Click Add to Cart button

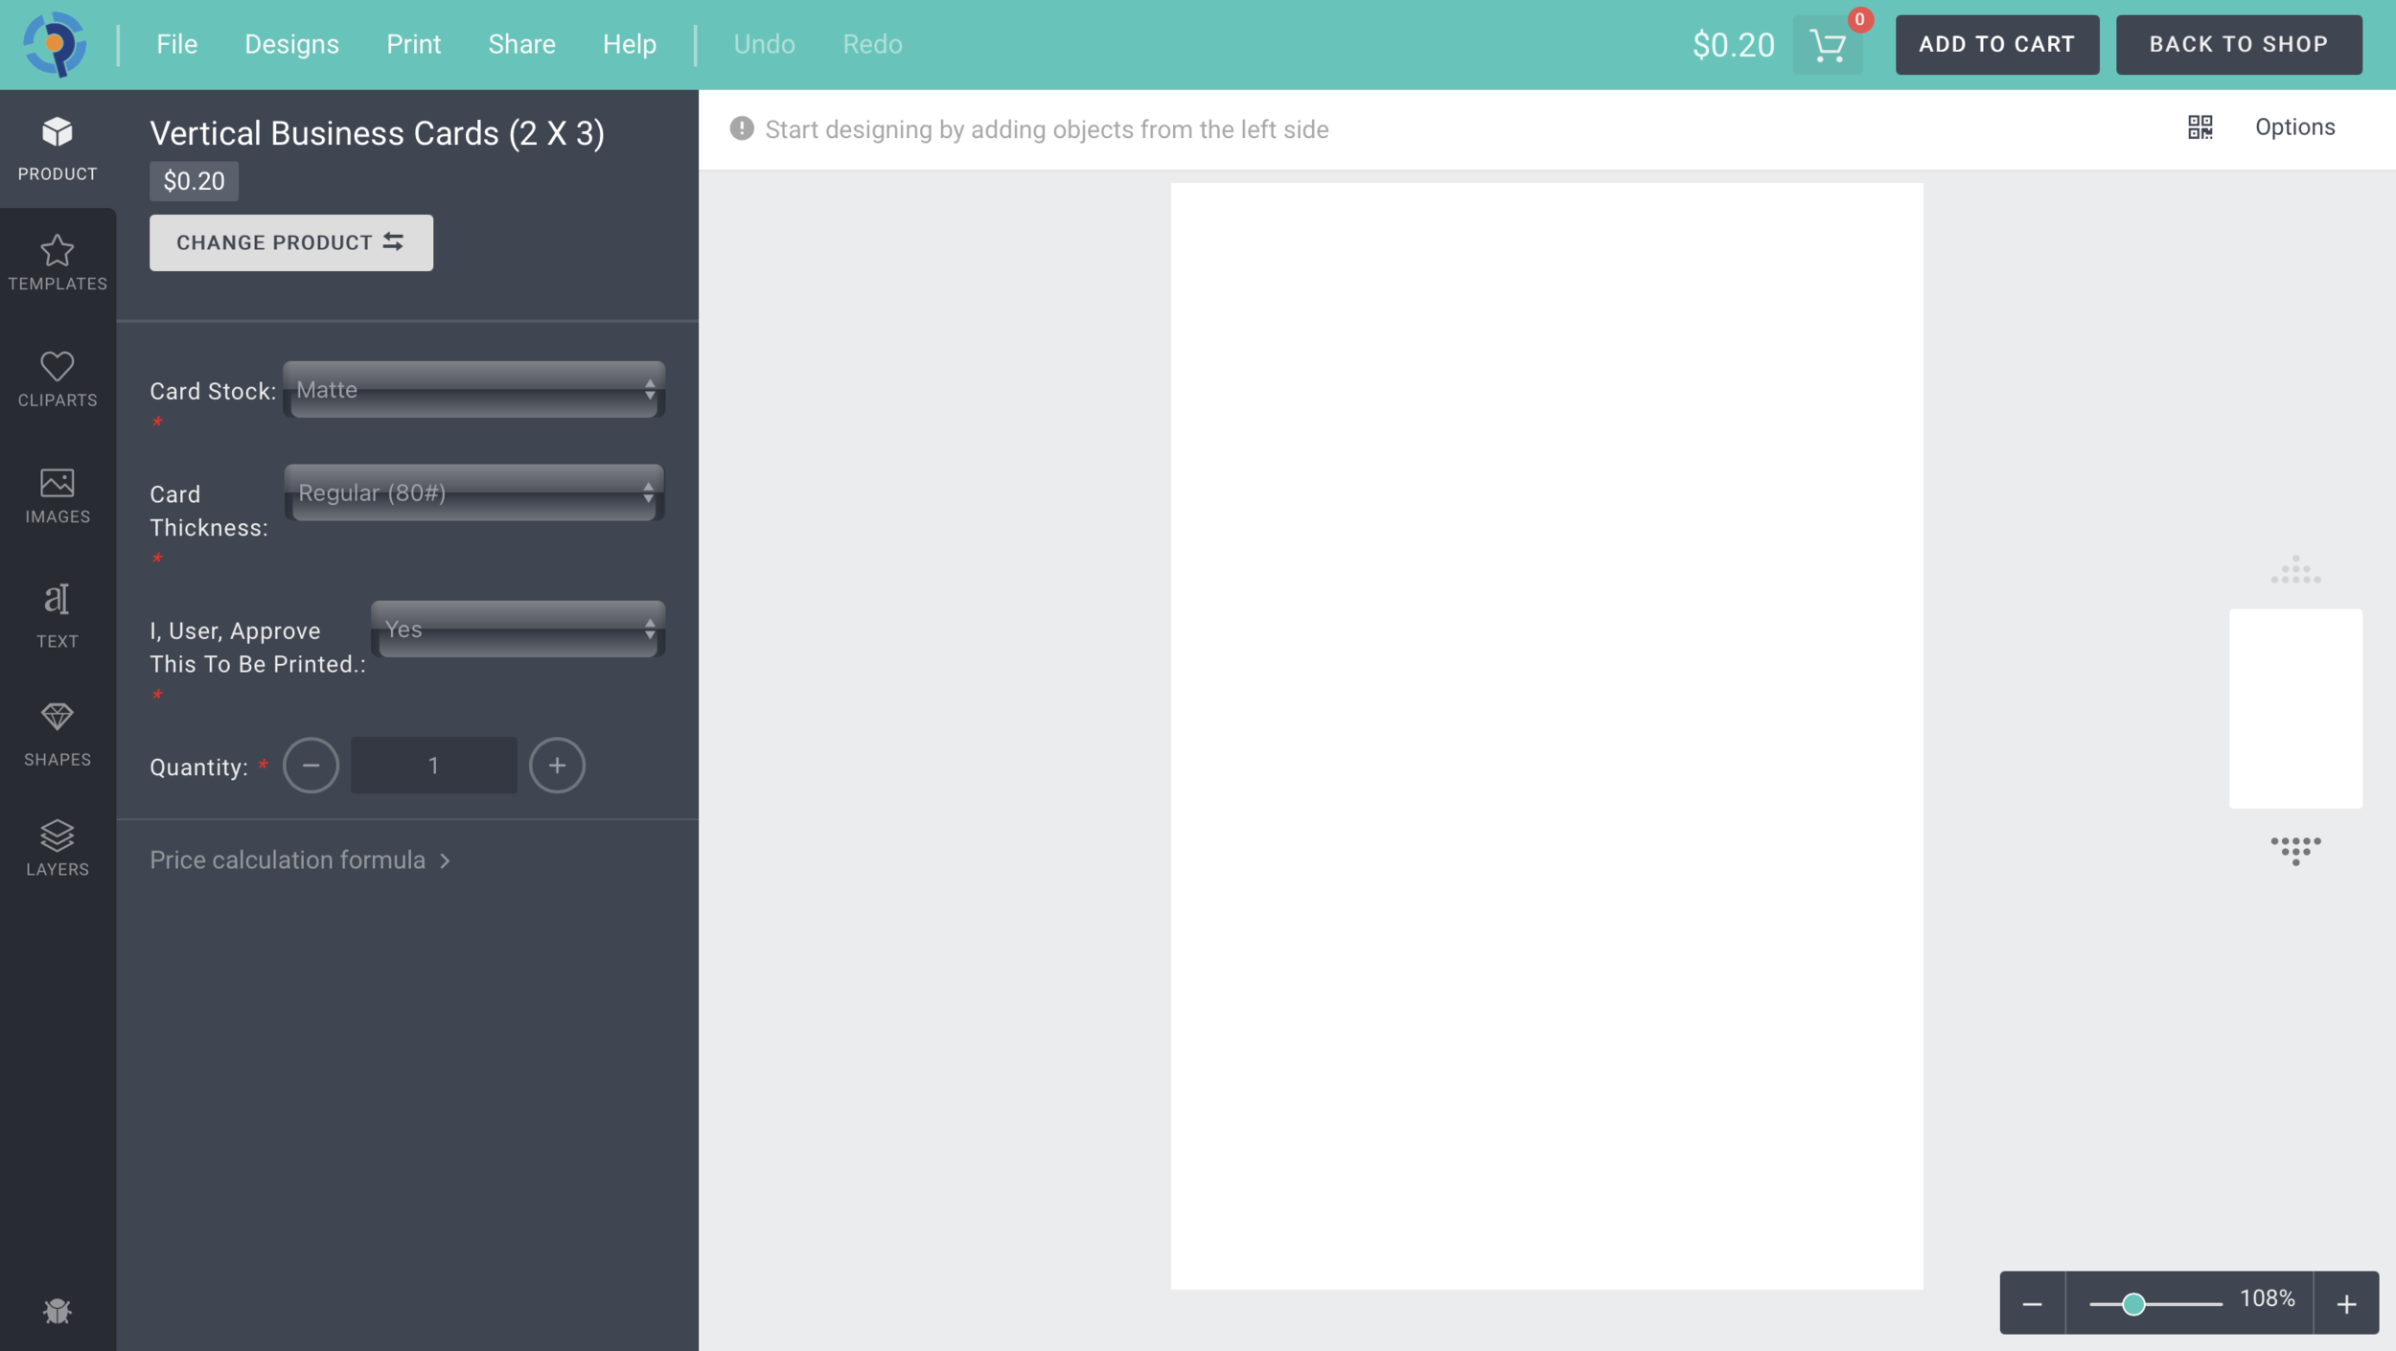tap(1996, 44)
